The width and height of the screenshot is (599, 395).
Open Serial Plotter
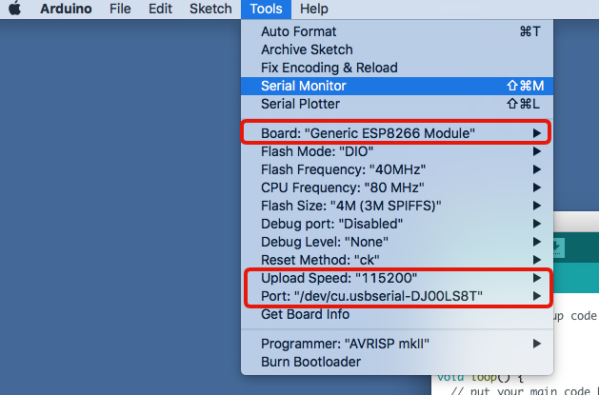tap(397, 104)
